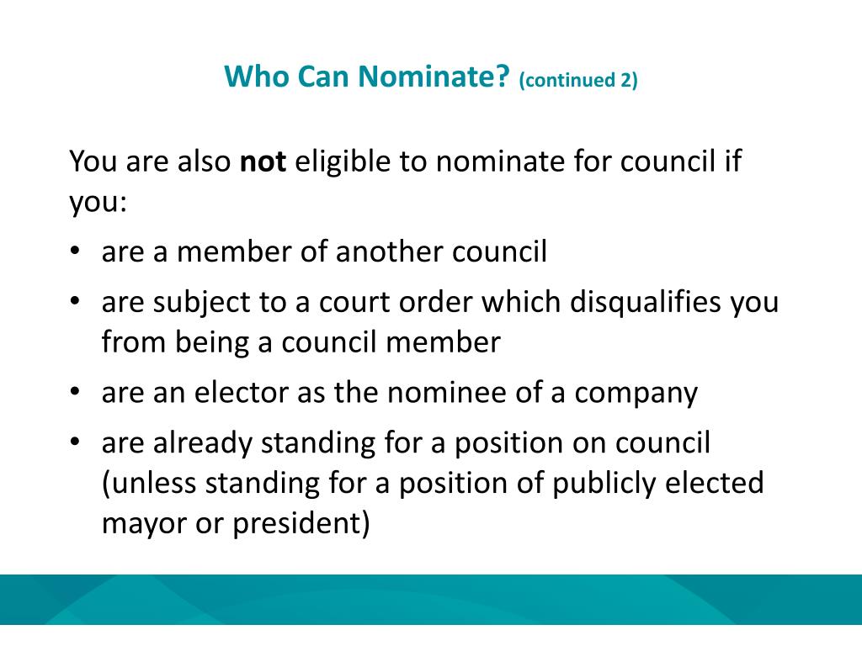
Task: Click the bold word 'not'
Action: point(263,161)
